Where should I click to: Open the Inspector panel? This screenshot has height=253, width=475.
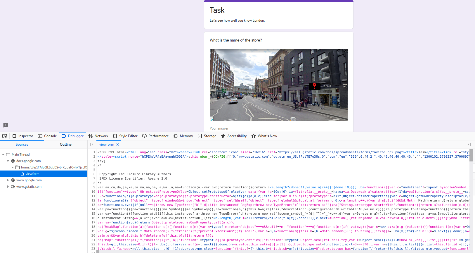pos(22,136)
